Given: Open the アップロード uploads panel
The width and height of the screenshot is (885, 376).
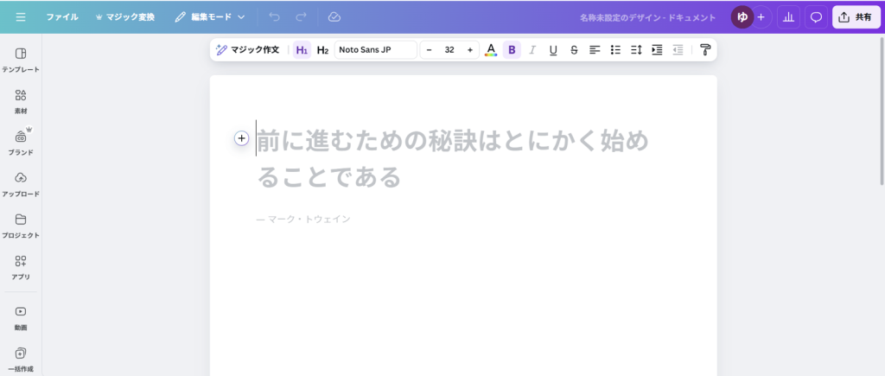Looking at the screenshot, I should coord(21,183).
